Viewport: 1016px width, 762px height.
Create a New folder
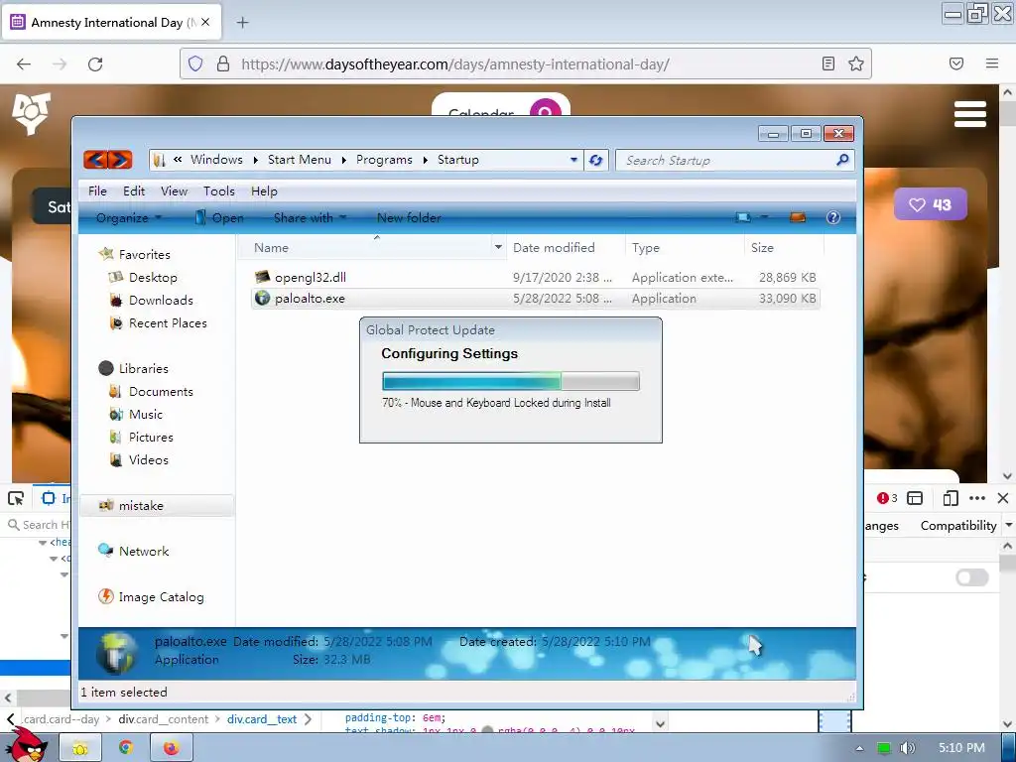409,217
